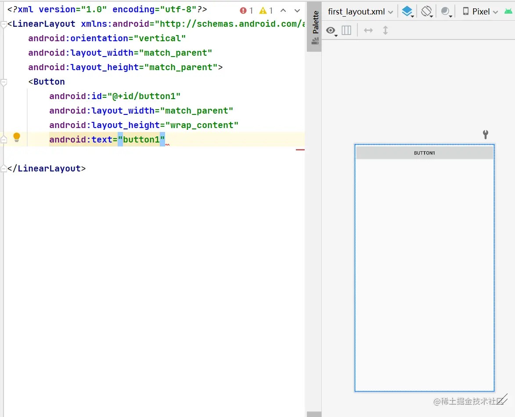Select the BUTTON1 widget in preview
The width and height of the screenshot is (515, 417).
[x=425, y=153]
